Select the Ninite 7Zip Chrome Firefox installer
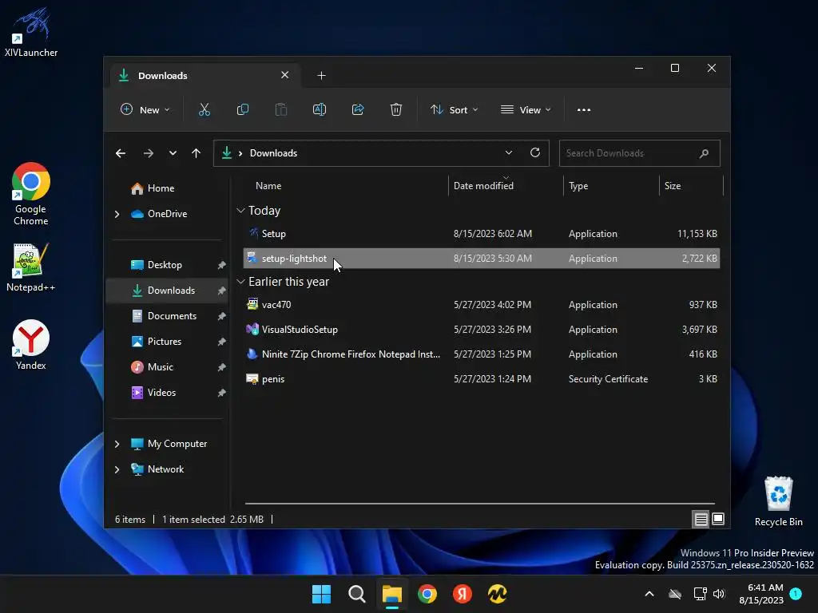The height and width of the screenshot is (613, 818). click(x=481, y=354)
